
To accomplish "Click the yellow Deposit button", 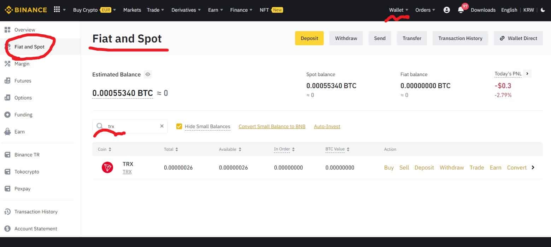I will click(x=309, y=38).
